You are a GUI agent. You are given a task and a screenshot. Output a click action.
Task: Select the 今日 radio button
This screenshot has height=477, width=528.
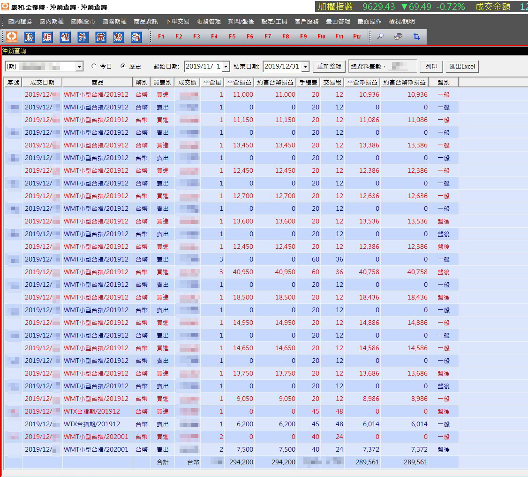[94, 66]
